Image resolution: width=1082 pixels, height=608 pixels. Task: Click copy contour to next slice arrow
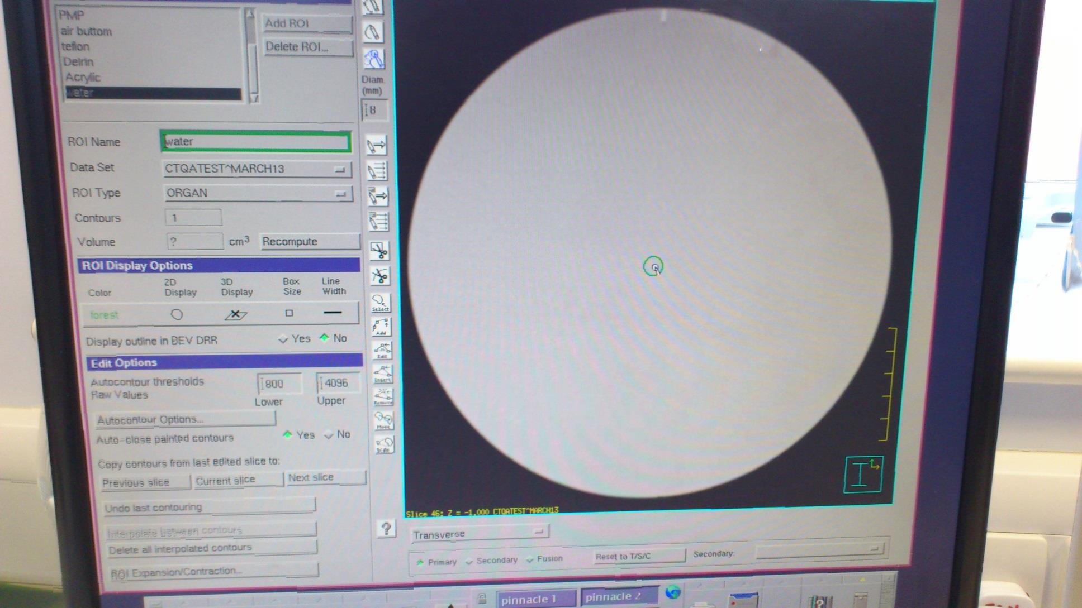376,146
